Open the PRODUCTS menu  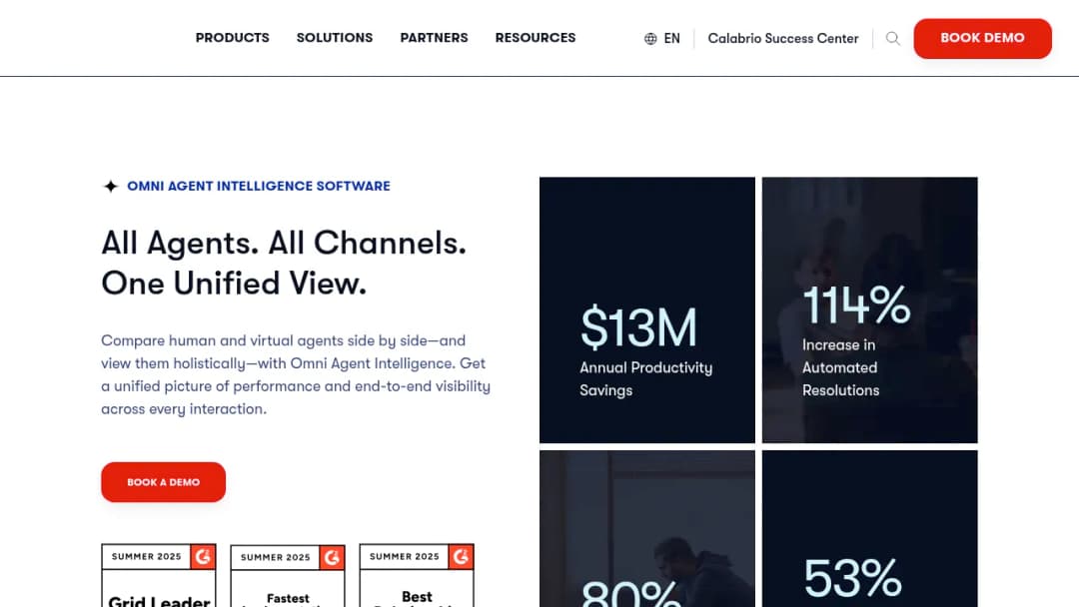coord(233,38)
